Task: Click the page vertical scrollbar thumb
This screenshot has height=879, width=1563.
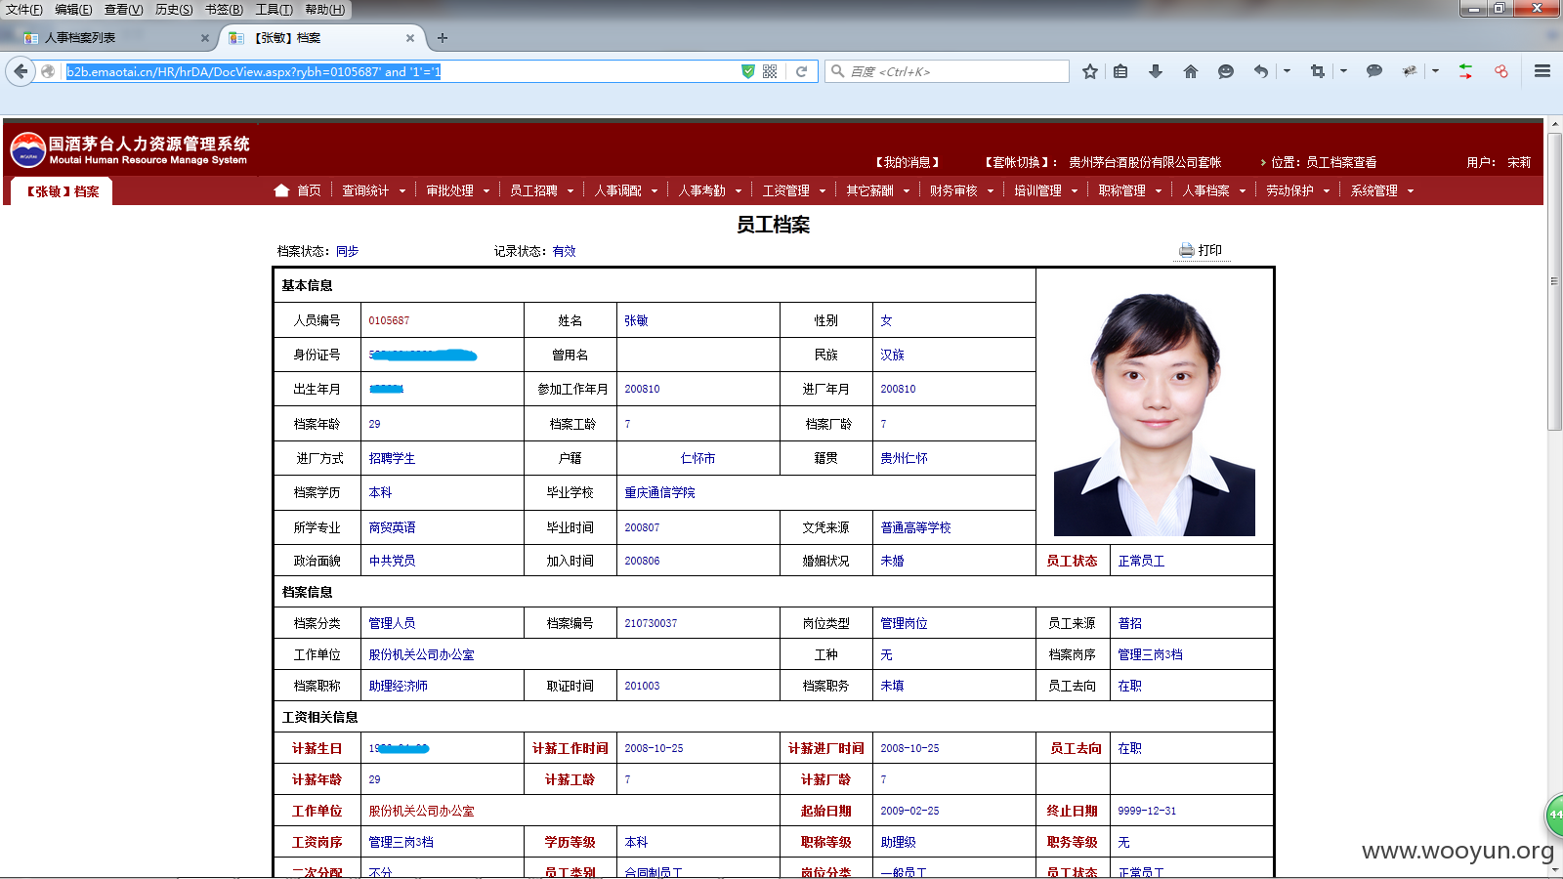Action: click(x=1554, y=281)
